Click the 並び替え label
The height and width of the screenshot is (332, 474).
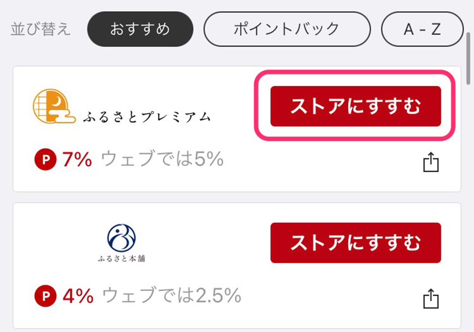[x=40, y=29]
